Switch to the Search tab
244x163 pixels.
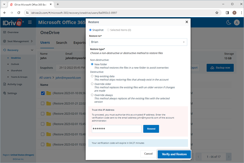62,43
